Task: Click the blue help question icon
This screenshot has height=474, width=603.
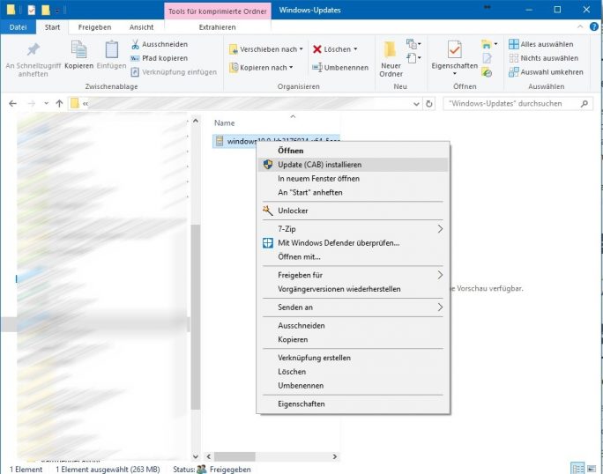Action: (594, 27)
